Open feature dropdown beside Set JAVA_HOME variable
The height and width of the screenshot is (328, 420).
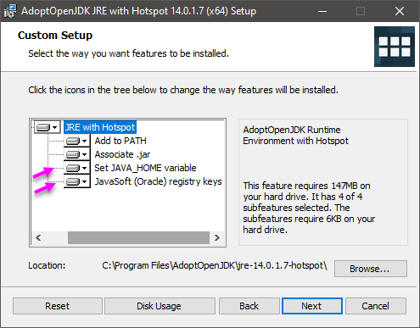click(77, 168)
